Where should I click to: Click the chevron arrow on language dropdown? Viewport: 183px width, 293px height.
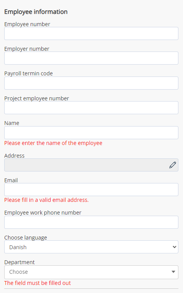click(174, 247)
